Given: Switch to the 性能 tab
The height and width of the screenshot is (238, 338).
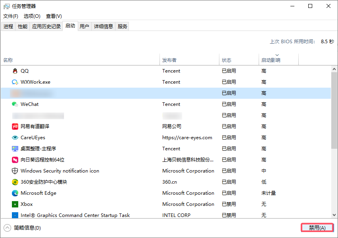Looking at the screenshot, I should [x=22, y=26].
